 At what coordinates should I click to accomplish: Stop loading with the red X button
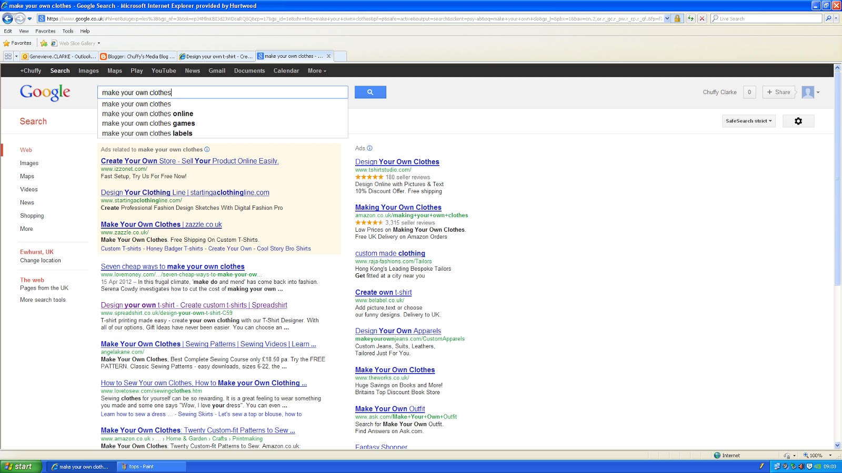[701, 18]
